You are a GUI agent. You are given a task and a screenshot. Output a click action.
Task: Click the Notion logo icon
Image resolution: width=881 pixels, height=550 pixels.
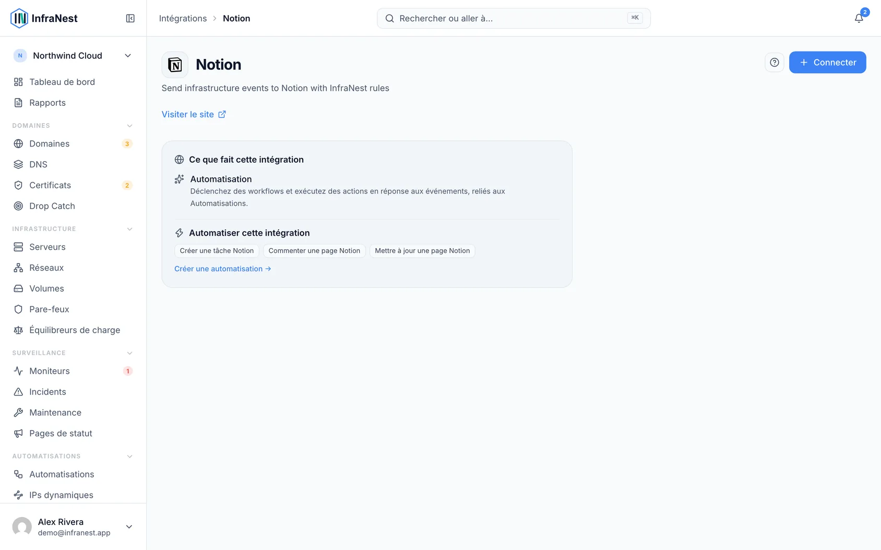click(x=175, y=65)
